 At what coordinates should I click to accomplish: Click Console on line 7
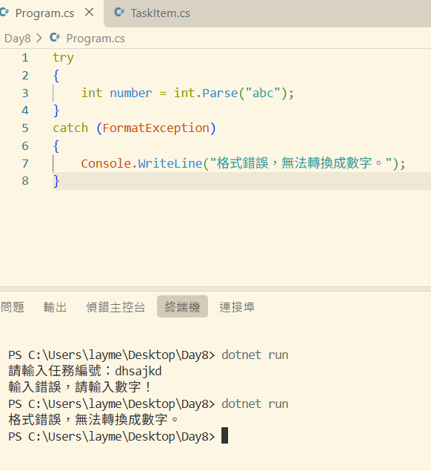106,164
